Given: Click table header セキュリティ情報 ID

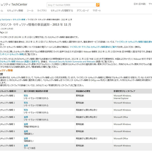Looking at the screenshot, I should pyautogui.click(x=8, y=91).
